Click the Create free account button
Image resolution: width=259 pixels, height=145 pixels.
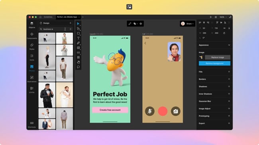(x=110, y=110)
